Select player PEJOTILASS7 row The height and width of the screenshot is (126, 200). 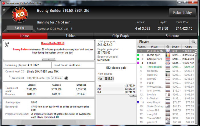click(165, 51)
